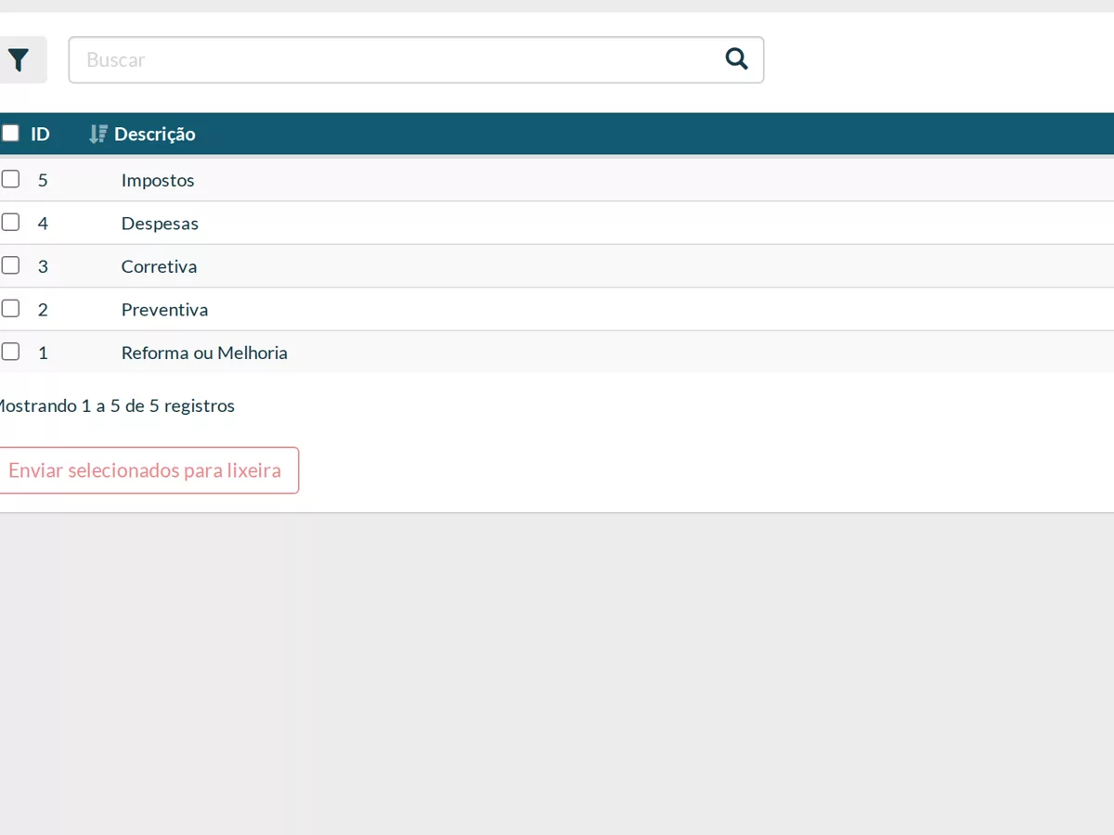Check the box for Impostos row
This screenshot has width=1114, height=835.
(10, 179)
